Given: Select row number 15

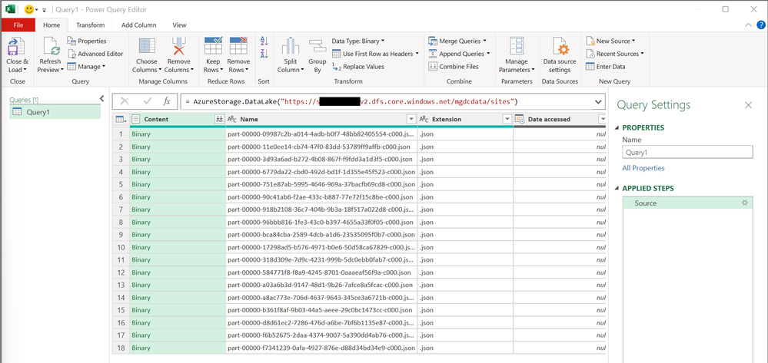Looking at the screenshot, I should (x=121, y=310).
